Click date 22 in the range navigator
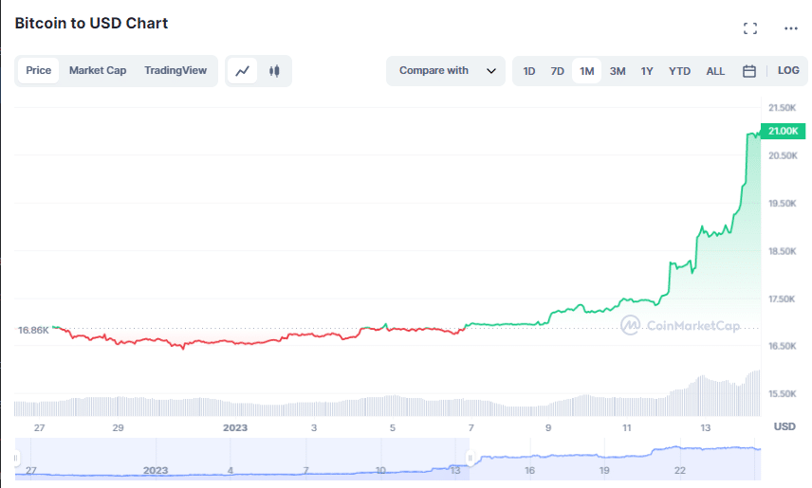This screenshot has width=812, height=488. click(x=679, y=470)
